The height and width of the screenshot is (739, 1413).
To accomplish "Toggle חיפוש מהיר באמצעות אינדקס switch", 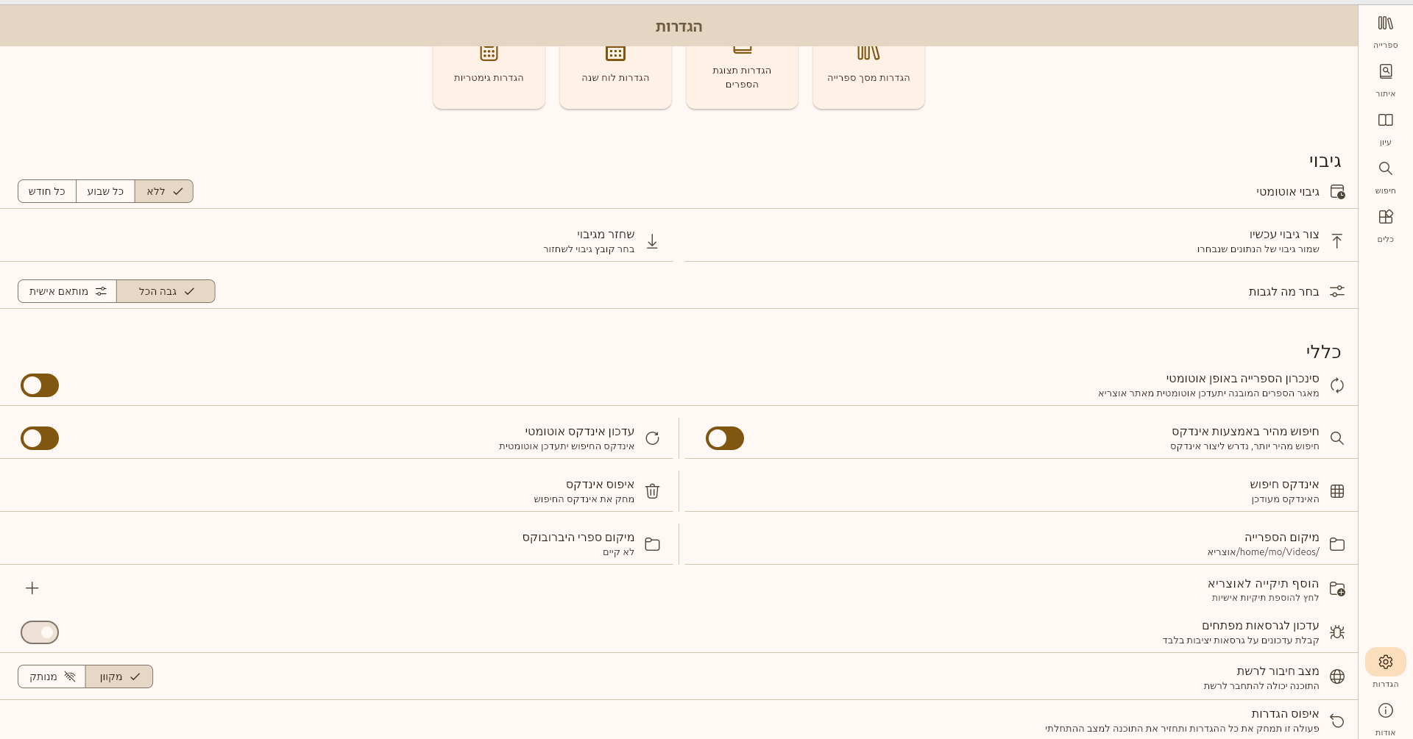I will click(x=724, y=438).
